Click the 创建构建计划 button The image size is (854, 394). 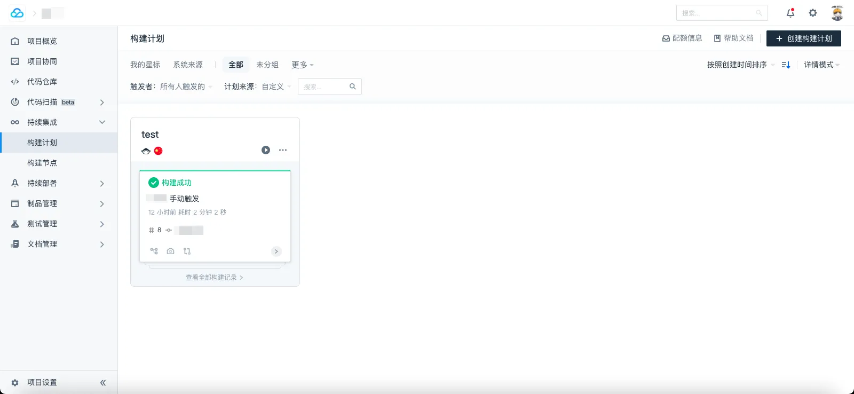(x=804, y=38)
